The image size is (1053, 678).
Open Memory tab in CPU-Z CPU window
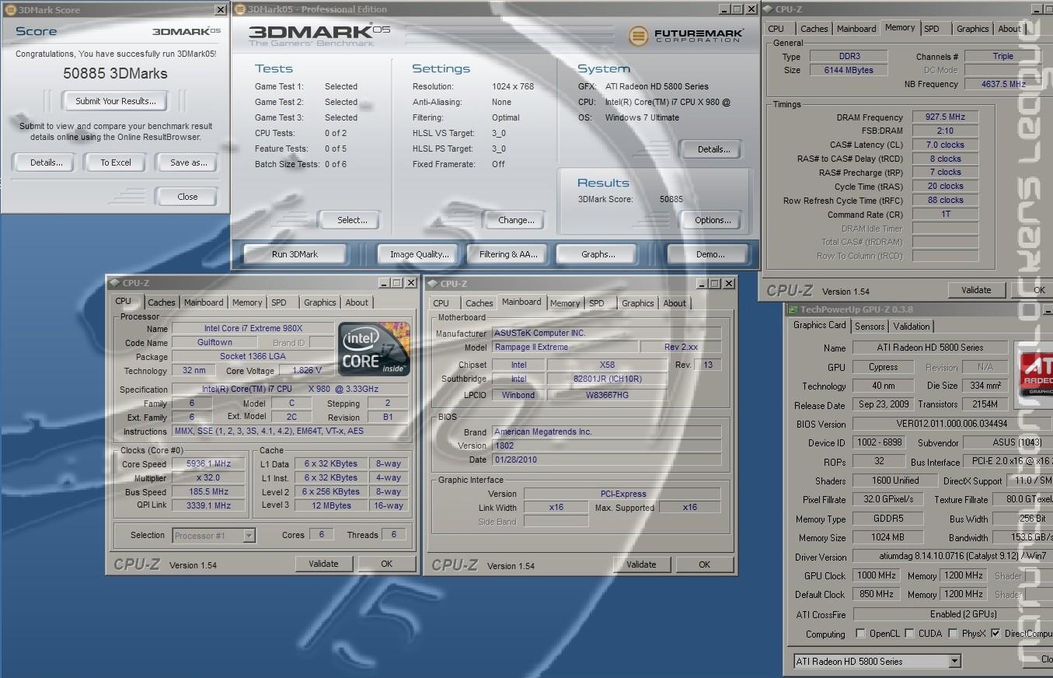(247, 302)
